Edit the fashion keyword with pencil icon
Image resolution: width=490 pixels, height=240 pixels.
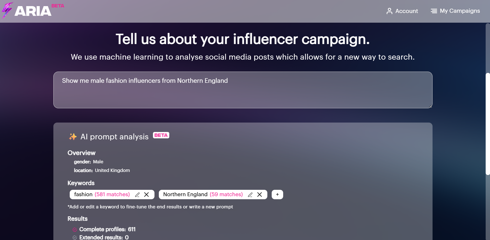click(x=137, y=195)
